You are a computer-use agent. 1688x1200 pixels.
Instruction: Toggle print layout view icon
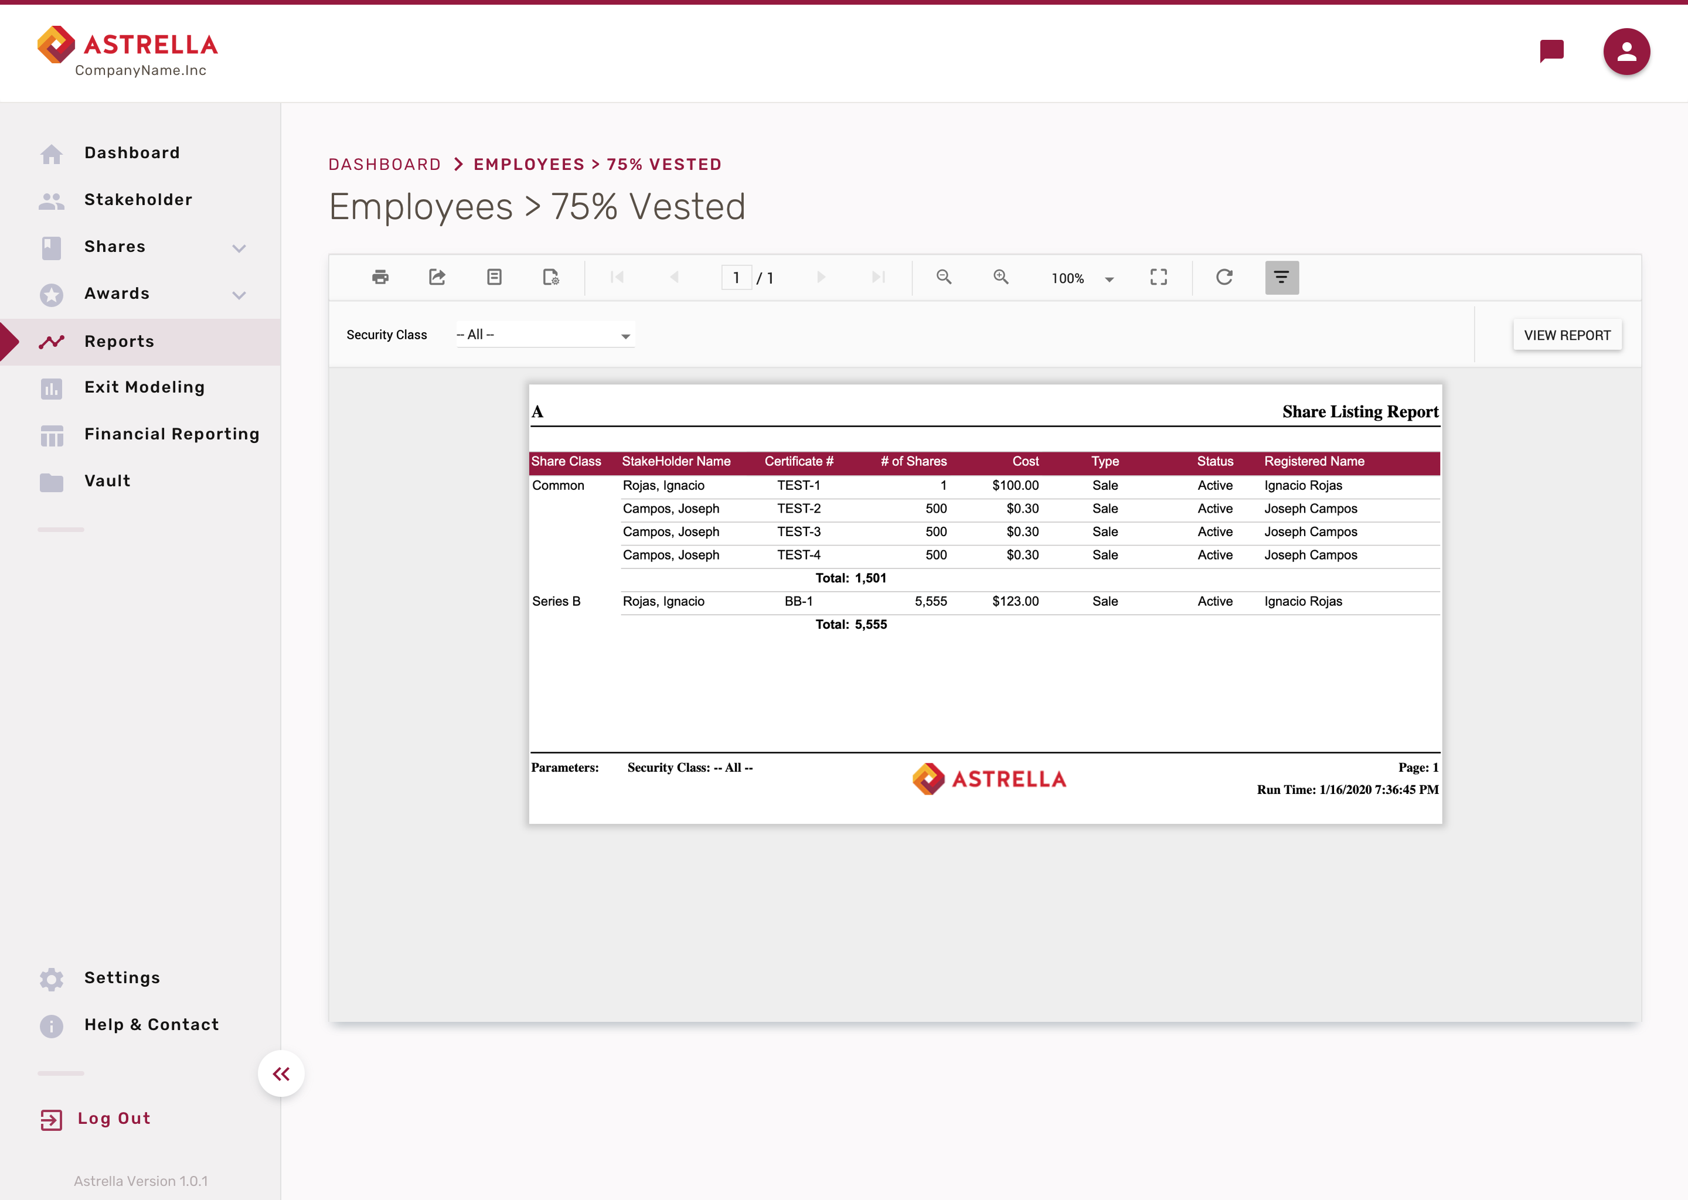(494, 277)
